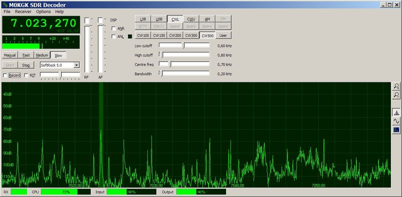Choose the CW100 filter
This screenshot has width=402, height=197.
tap(143, 35)
